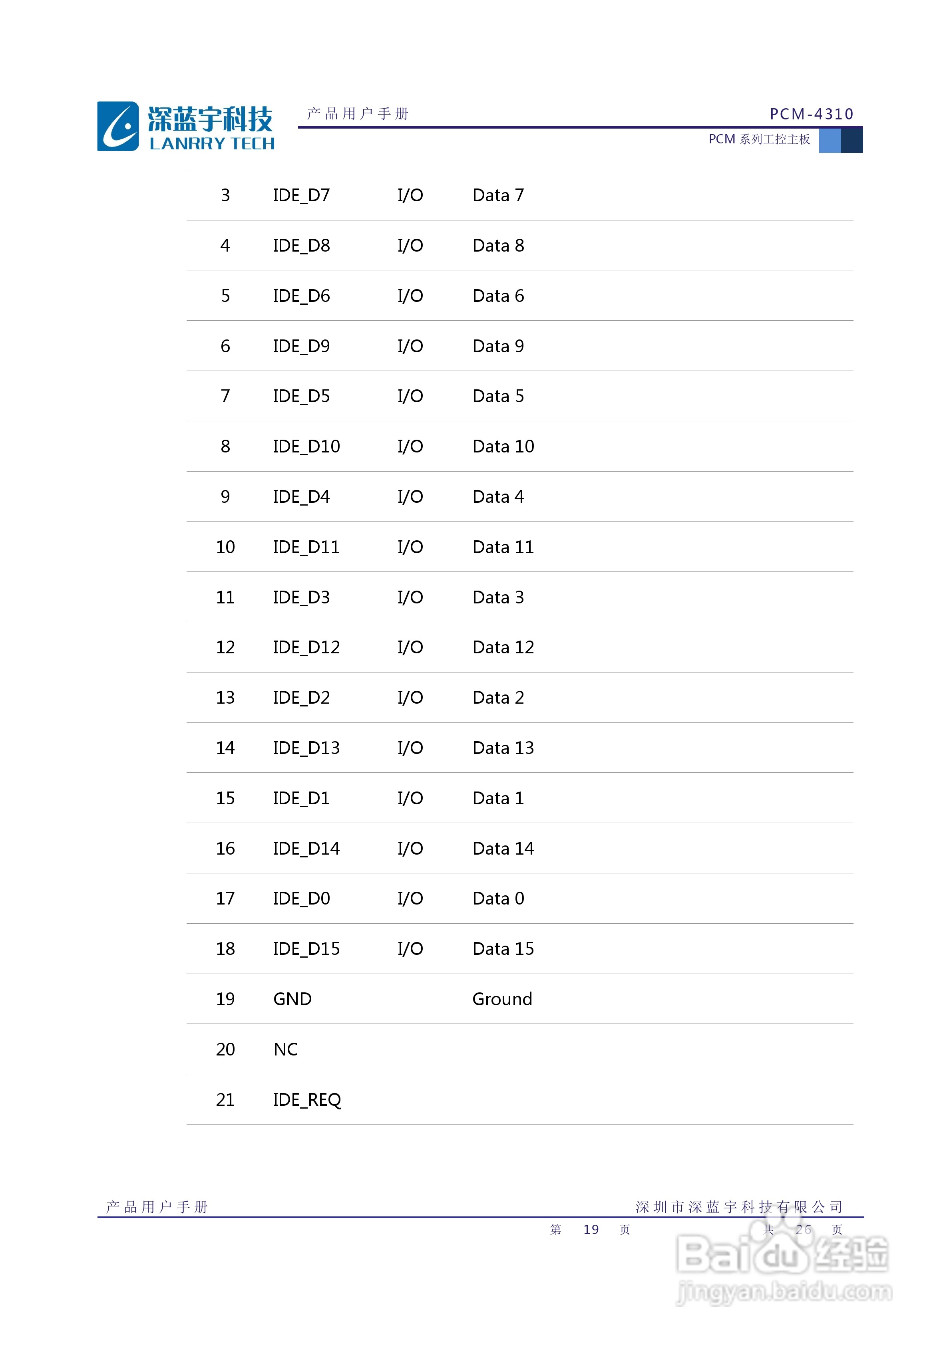This screenshot has width=951, height=1345.
Task: Click the PCM 系列工控主板 subtitle
Action: (x=759, y=139)
